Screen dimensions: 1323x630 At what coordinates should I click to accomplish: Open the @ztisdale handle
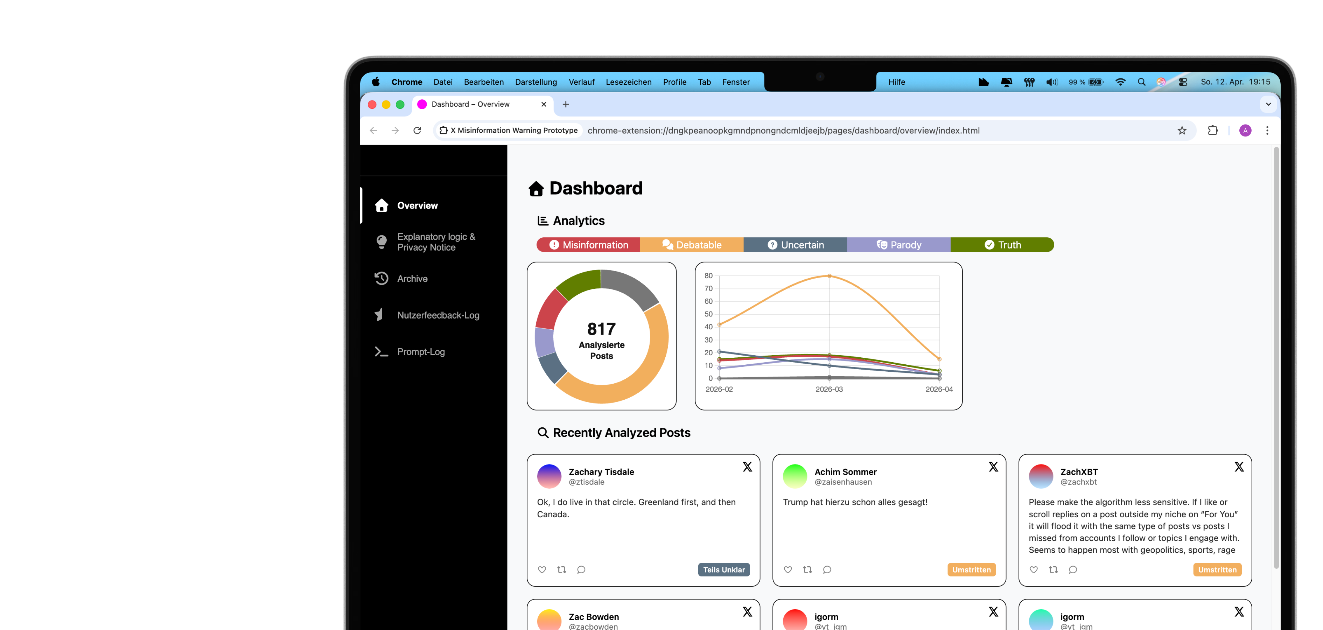tap(587, 482)
